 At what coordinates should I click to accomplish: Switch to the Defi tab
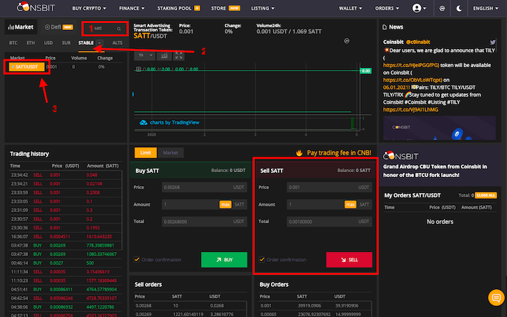click(59, 27)
